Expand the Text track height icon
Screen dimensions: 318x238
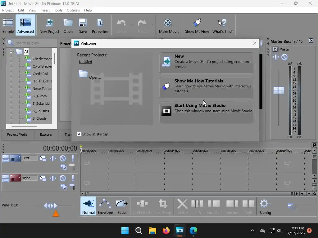[x=6, y=158]
